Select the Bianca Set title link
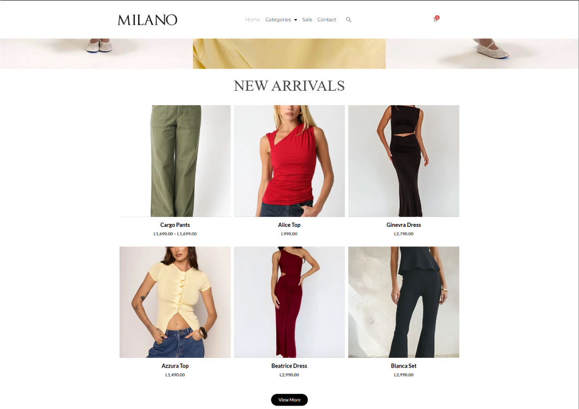This screenshot has height=409, width=579. tap(404, 366)
